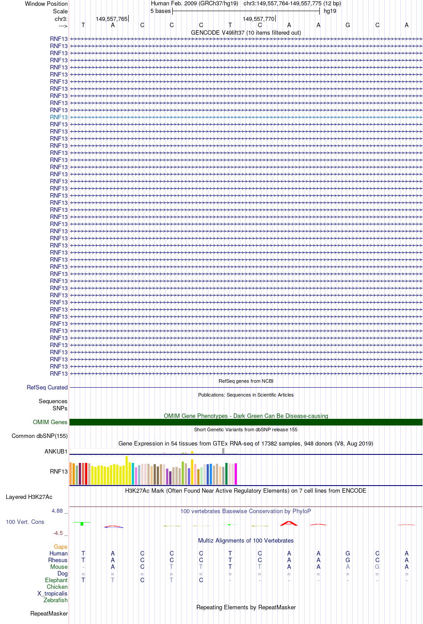
Task: Click the 'Dog' alignment row label
Action: pos(62,573)
